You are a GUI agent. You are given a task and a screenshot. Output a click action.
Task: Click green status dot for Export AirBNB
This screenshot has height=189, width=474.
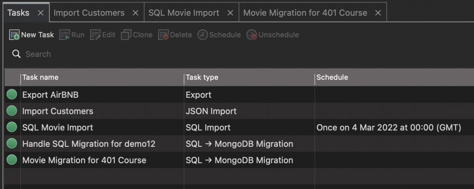(12, 94)
